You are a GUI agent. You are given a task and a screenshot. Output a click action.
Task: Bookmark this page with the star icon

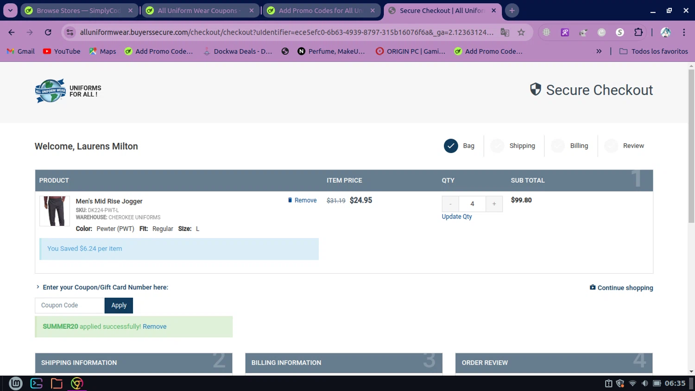tap(521, 32)
